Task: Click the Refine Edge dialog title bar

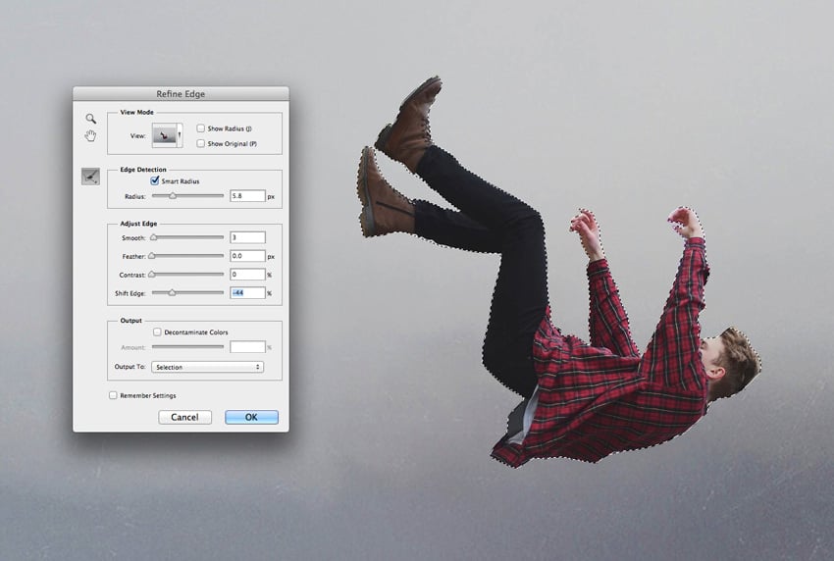Action: [x=181, y=93]
